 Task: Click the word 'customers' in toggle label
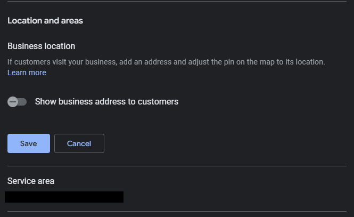(158, 101)
